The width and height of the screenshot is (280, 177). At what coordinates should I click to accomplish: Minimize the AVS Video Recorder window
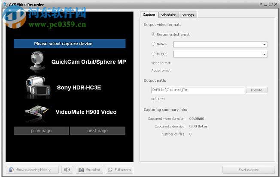click(266, 5)
